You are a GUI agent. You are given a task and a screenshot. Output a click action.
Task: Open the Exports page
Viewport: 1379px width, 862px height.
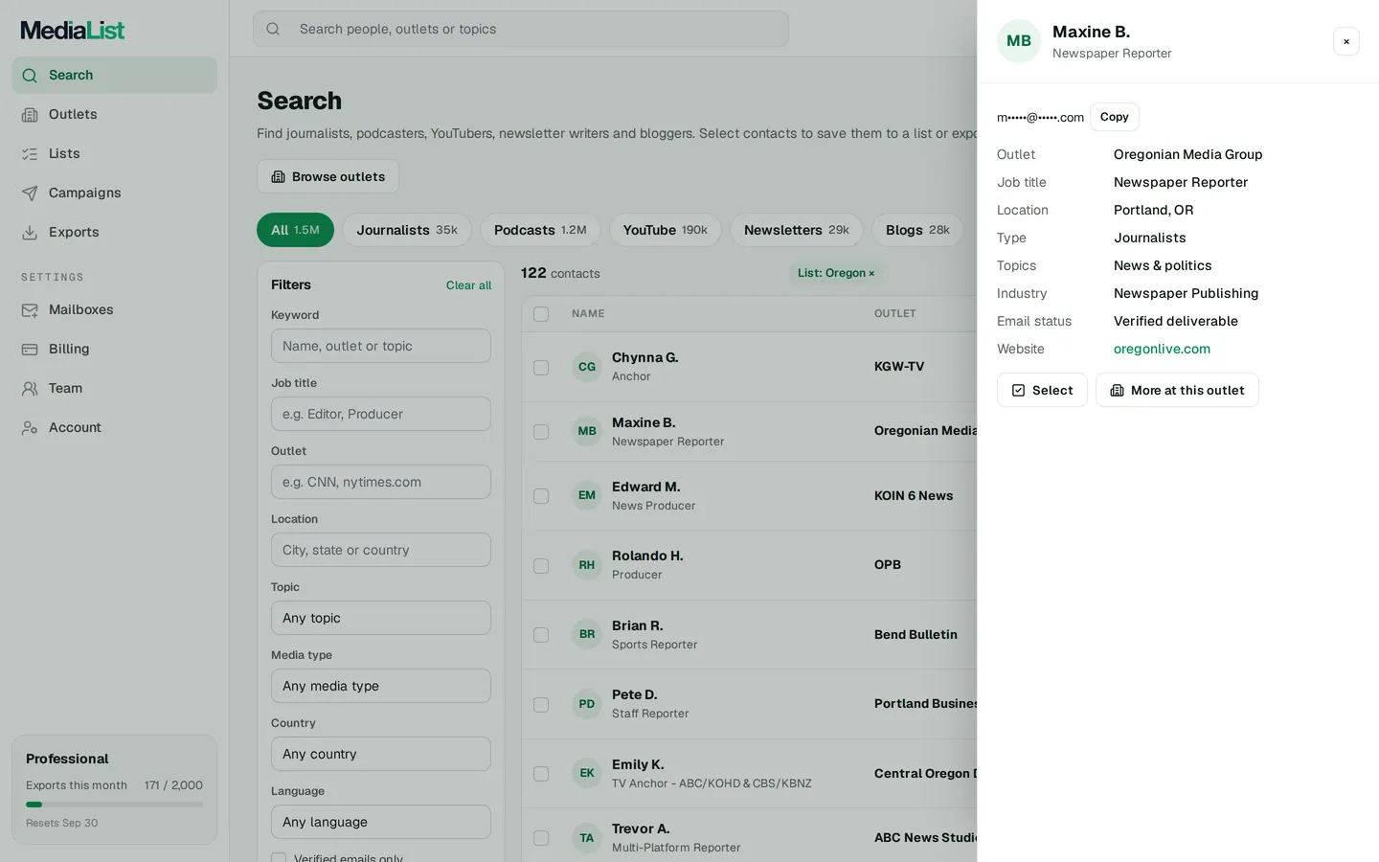[x=114, y=232]
